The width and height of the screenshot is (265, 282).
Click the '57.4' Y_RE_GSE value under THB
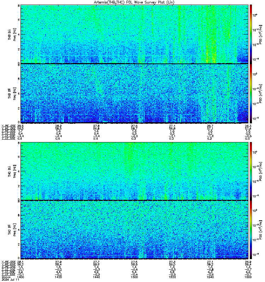[248, 129]
